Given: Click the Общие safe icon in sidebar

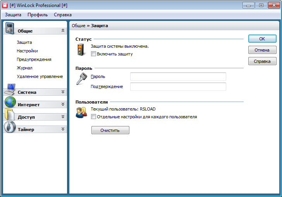Looking at the screenshot, I should point(9,28).
